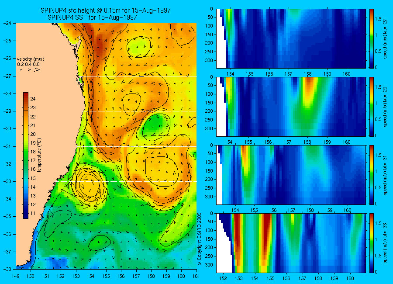
Task: Click the speed color bar for lat=-33 panel
Action: pos(372,243)
